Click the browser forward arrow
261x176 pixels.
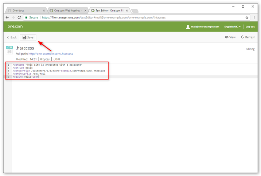click(x=13, y=17)
